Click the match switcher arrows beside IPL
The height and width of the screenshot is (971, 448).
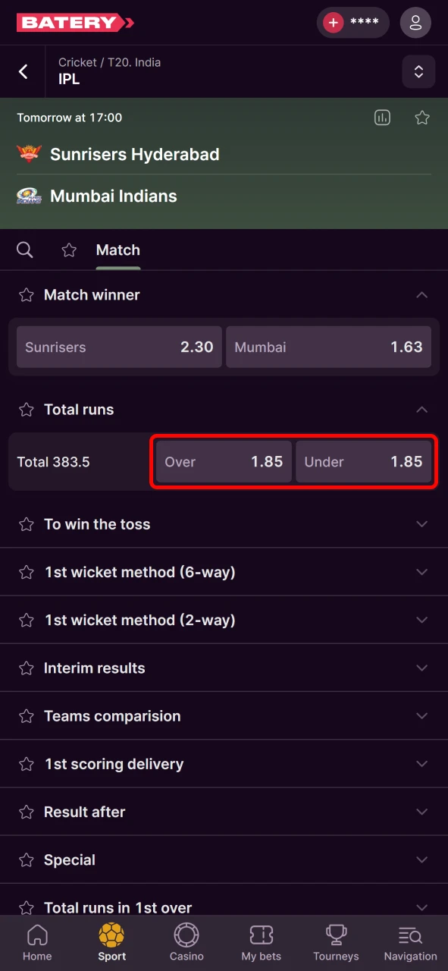point(418,71)
